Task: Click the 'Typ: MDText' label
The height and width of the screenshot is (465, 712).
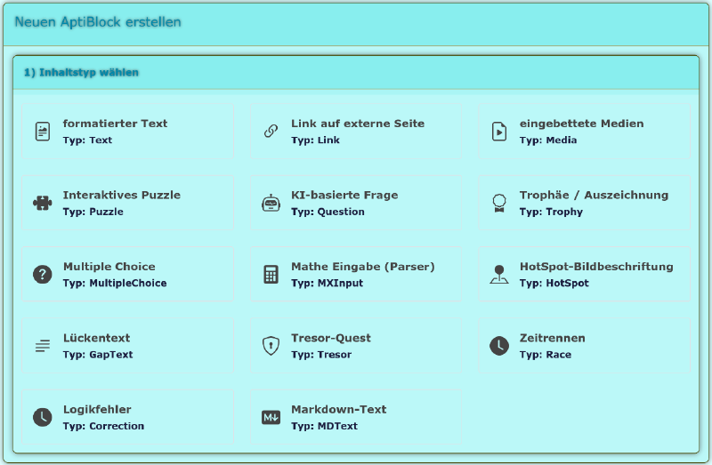Action: point(324,426)
